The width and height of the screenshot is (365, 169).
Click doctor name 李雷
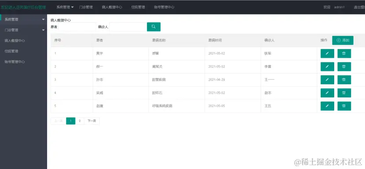(x=268, y=67)
